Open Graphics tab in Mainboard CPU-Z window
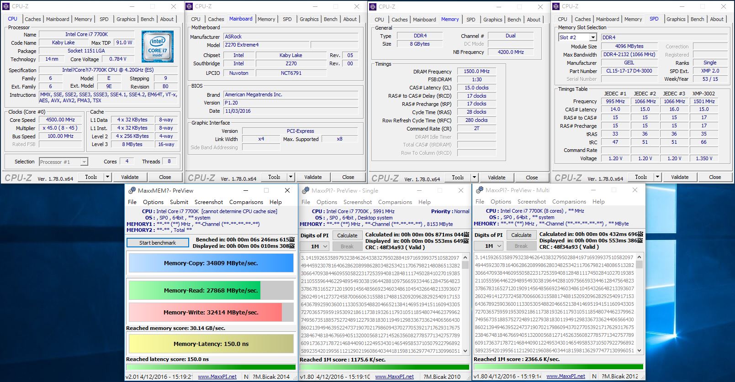 pyautogui.click(x=309, y=19)
